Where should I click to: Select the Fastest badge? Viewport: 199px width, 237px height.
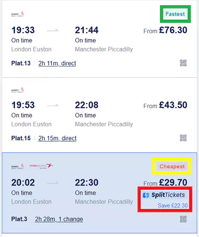(175, 14)
